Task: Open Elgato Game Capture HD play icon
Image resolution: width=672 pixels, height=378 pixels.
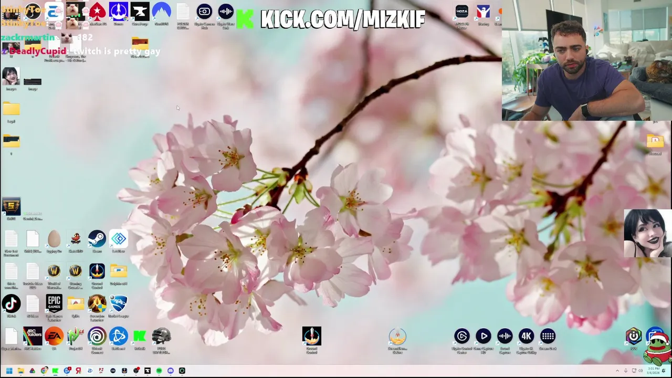Action: click(484, 336)
